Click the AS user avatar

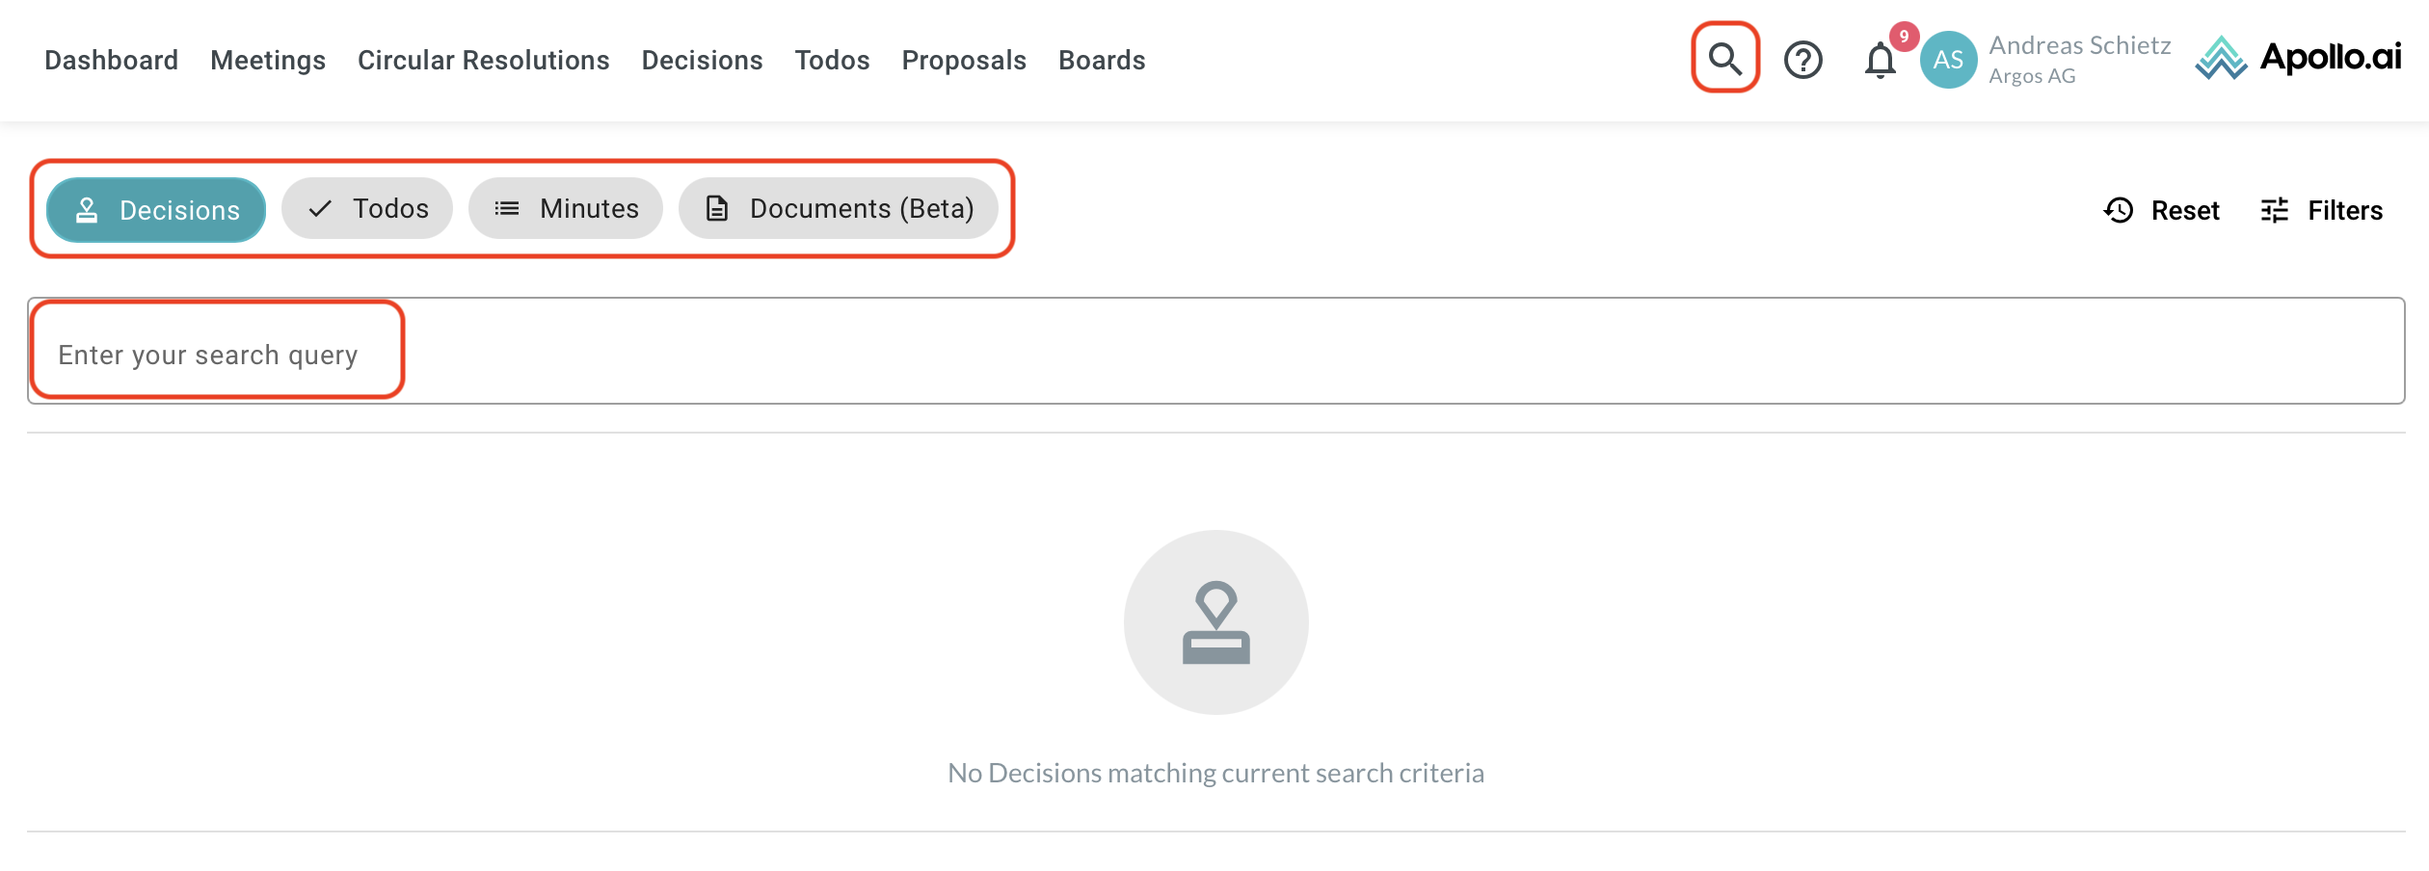(x=1948, y=60)
